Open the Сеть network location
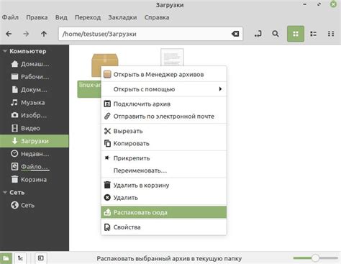This screenshot has width=341, height=264. [35, 205]
